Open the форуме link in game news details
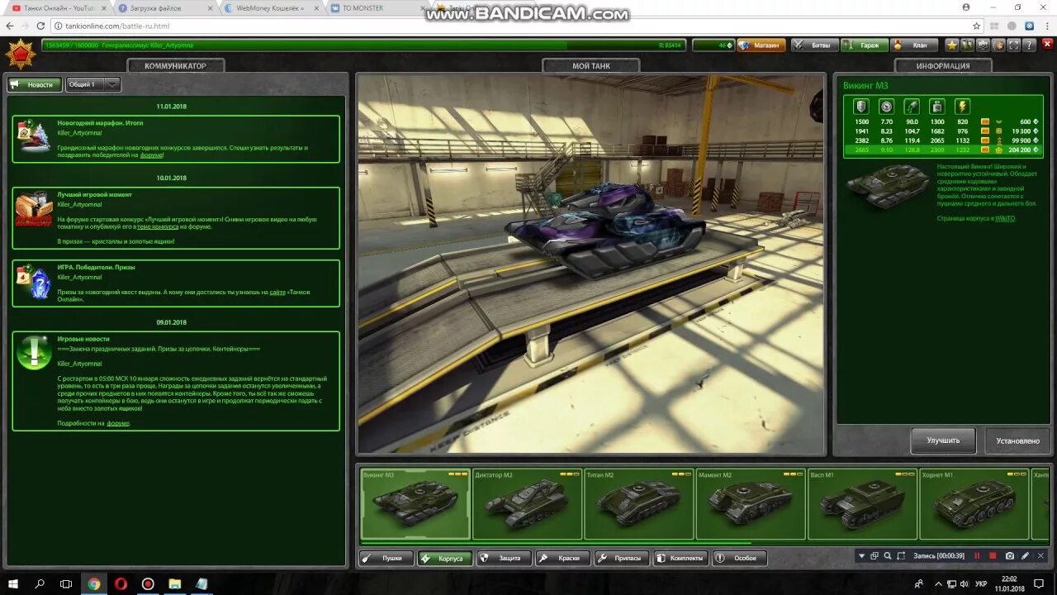 [x=118, y=423]
